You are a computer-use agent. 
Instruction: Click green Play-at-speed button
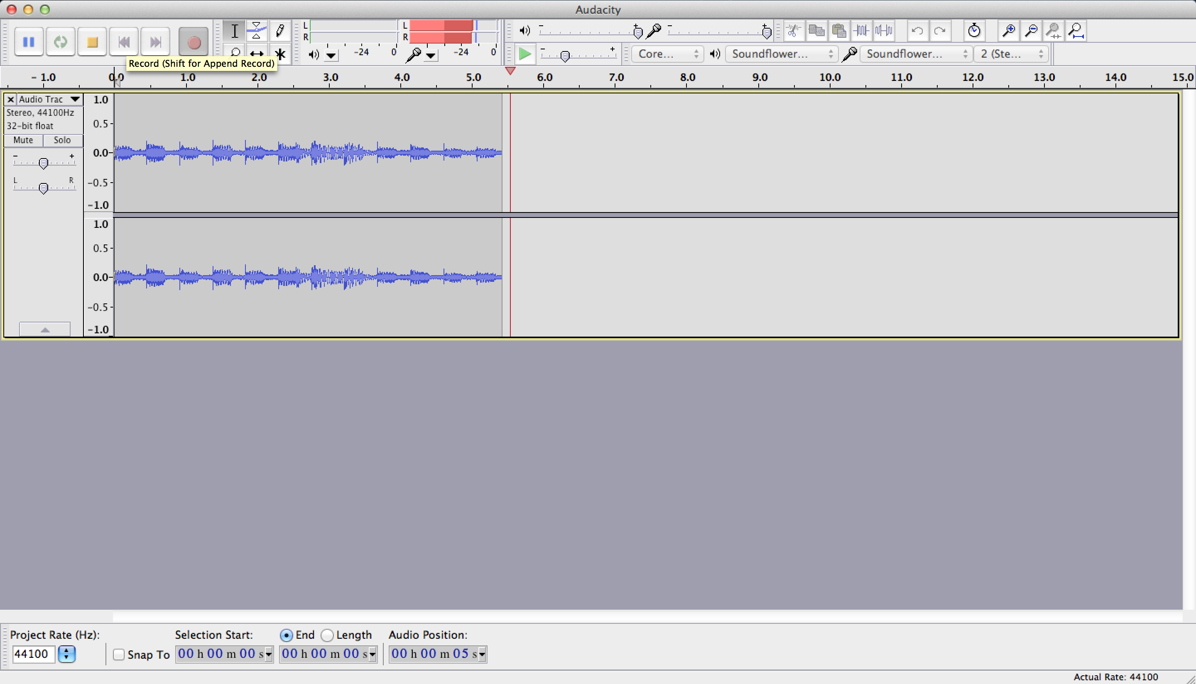pos(524,54)
